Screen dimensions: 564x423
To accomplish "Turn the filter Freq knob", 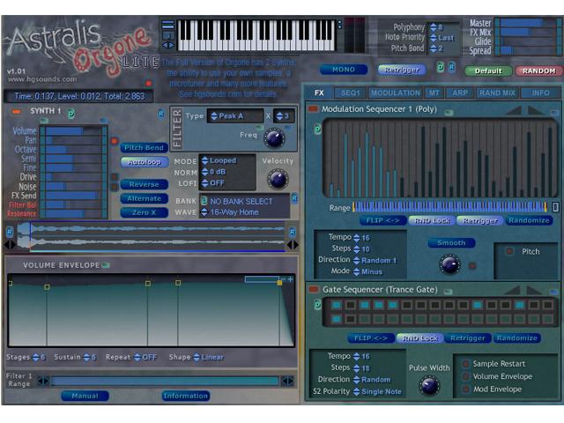I will pyautogui.click(x=274, y=137).
